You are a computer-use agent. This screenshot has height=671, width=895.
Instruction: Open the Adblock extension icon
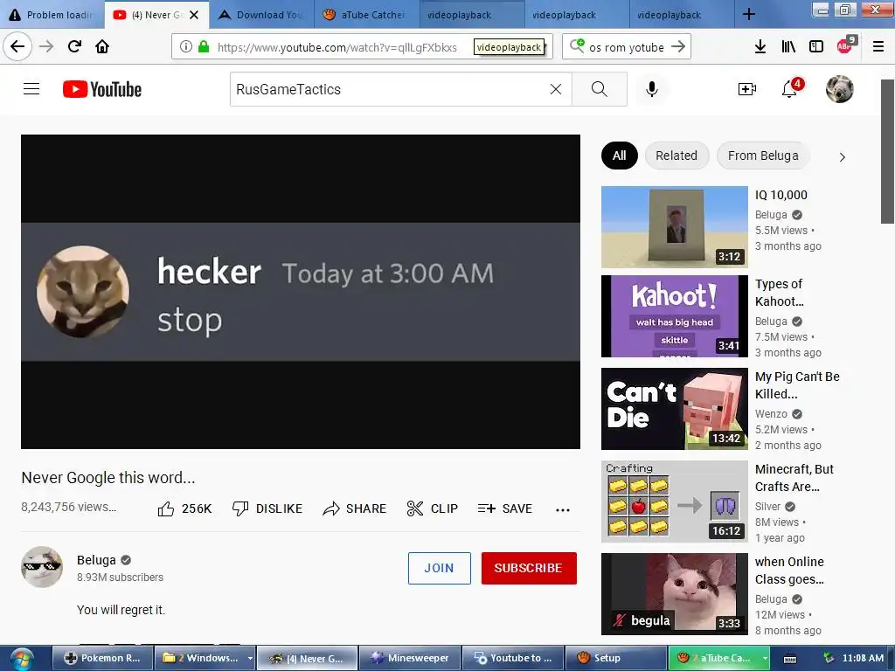845,45
